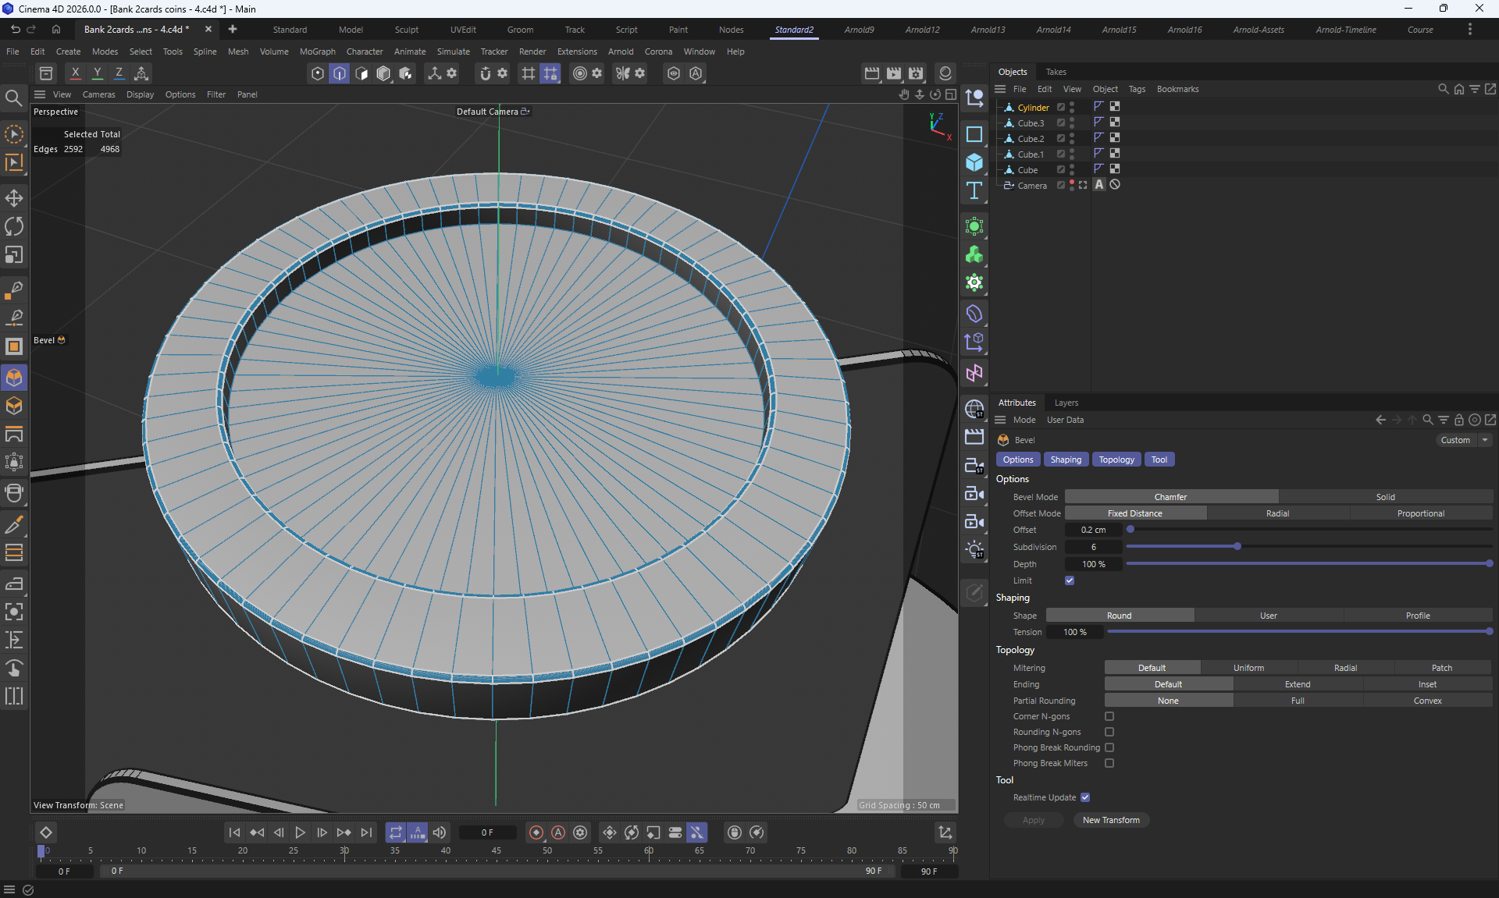Uncheck Realtime Update checkbox
This screenshot has width=1499, height=898.
click(x=1085, y=797)
